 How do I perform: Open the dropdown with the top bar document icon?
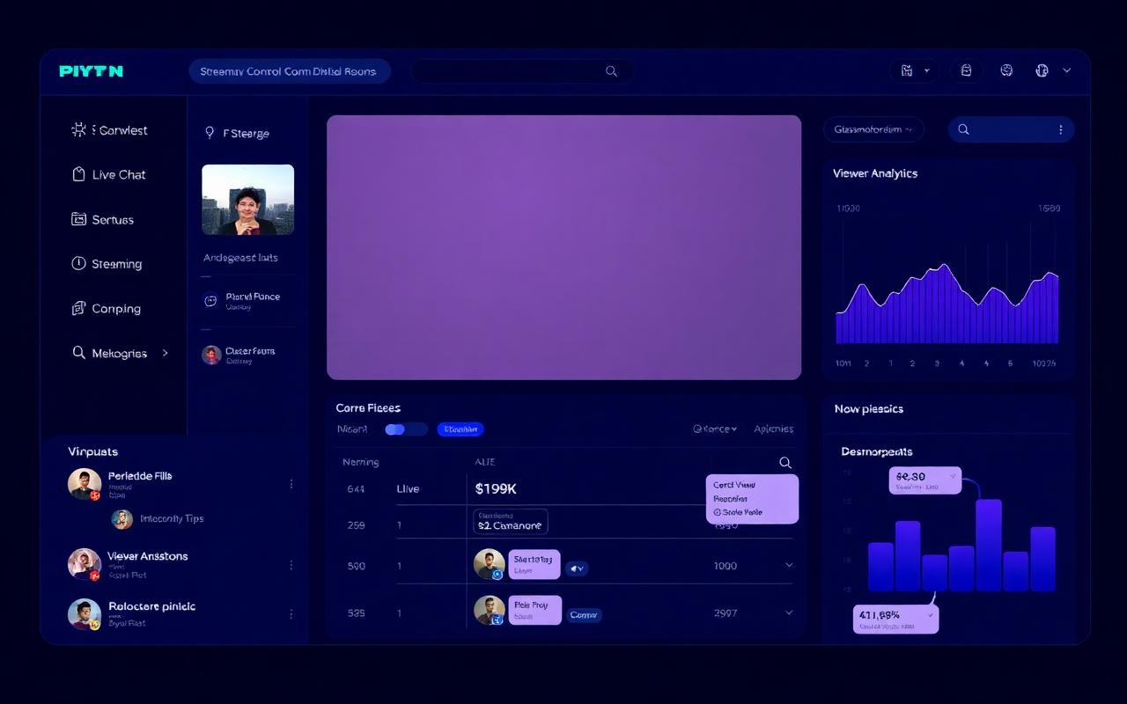(914, 71)
